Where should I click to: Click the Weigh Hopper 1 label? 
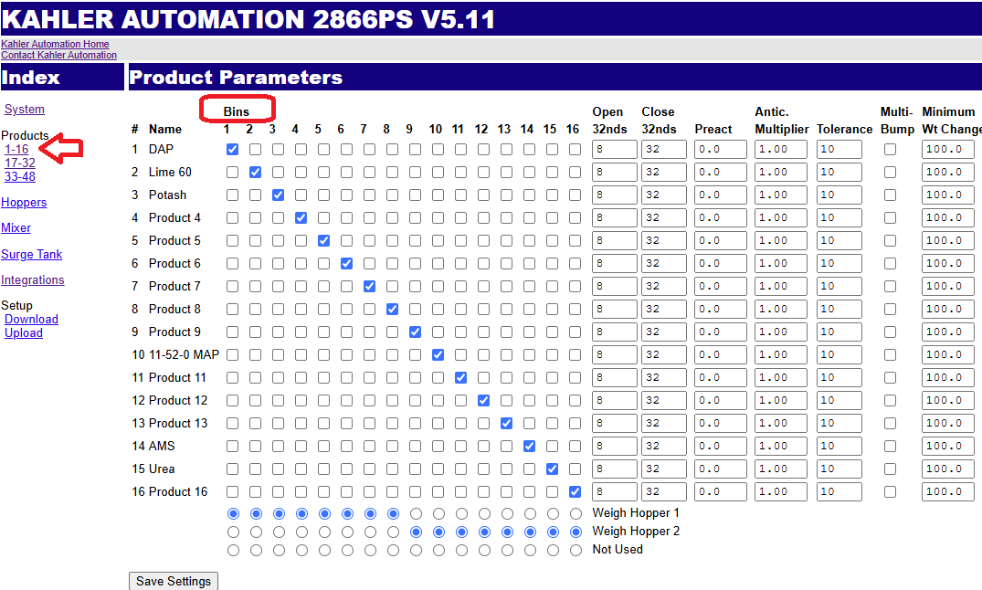point(636,513)
